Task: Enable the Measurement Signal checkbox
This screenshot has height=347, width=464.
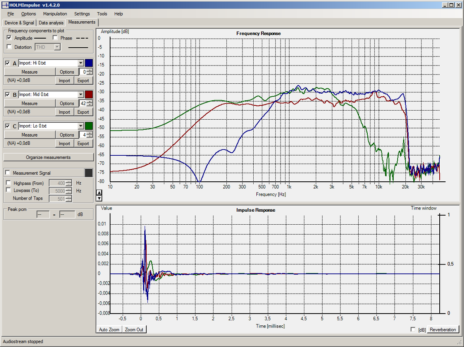Action: pos(8,173)
